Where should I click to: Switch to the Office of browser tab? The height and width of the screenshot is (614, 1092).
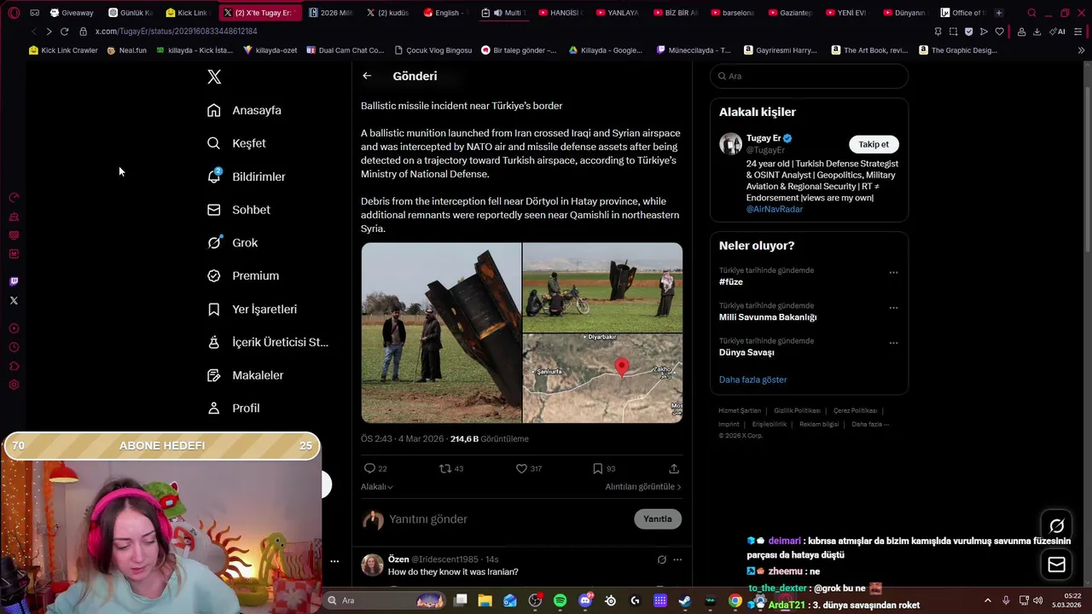[x=963, y=13]
